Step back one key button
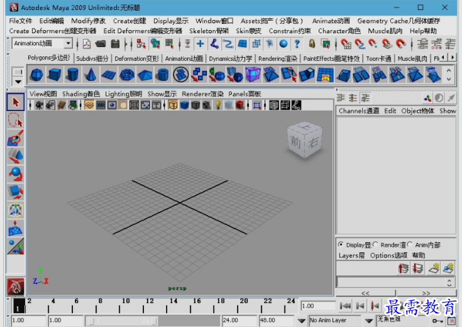 375,306
